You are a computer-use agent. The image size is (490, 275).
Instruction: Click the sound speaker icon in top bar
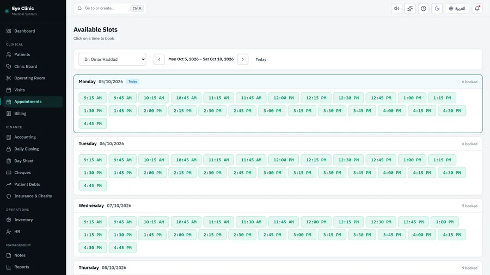[396, 8]
